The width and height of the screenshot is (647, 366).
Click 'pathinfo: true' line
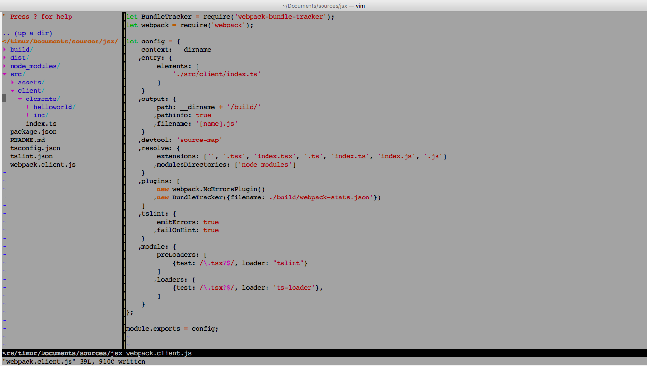point(182,115)
